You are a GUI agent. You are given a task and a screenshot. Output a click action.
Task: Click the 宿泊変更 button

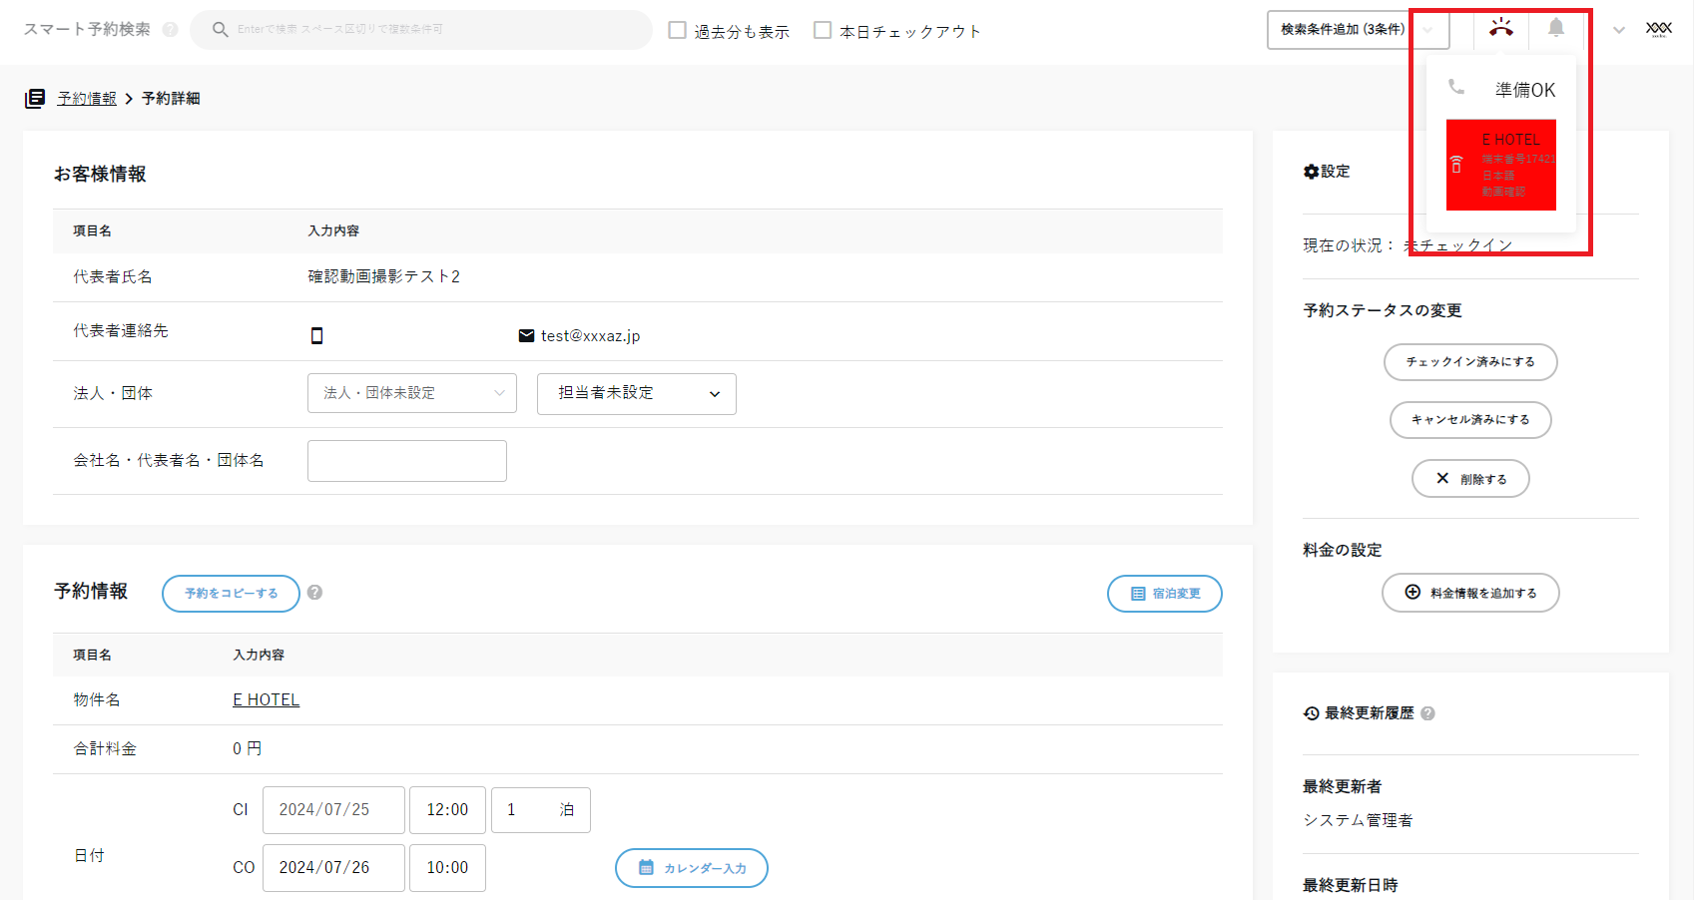[x=1164, y=594]
